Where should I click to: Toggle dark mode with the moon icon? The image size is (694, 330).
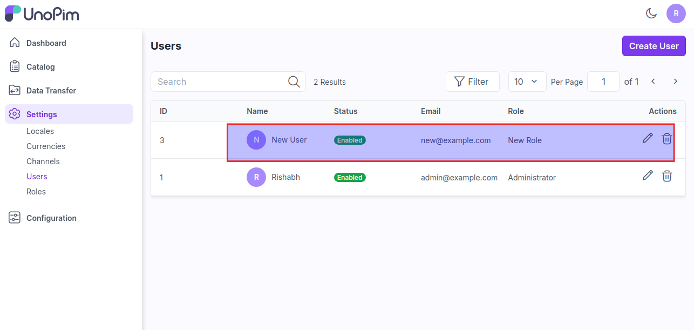[651, 14]
